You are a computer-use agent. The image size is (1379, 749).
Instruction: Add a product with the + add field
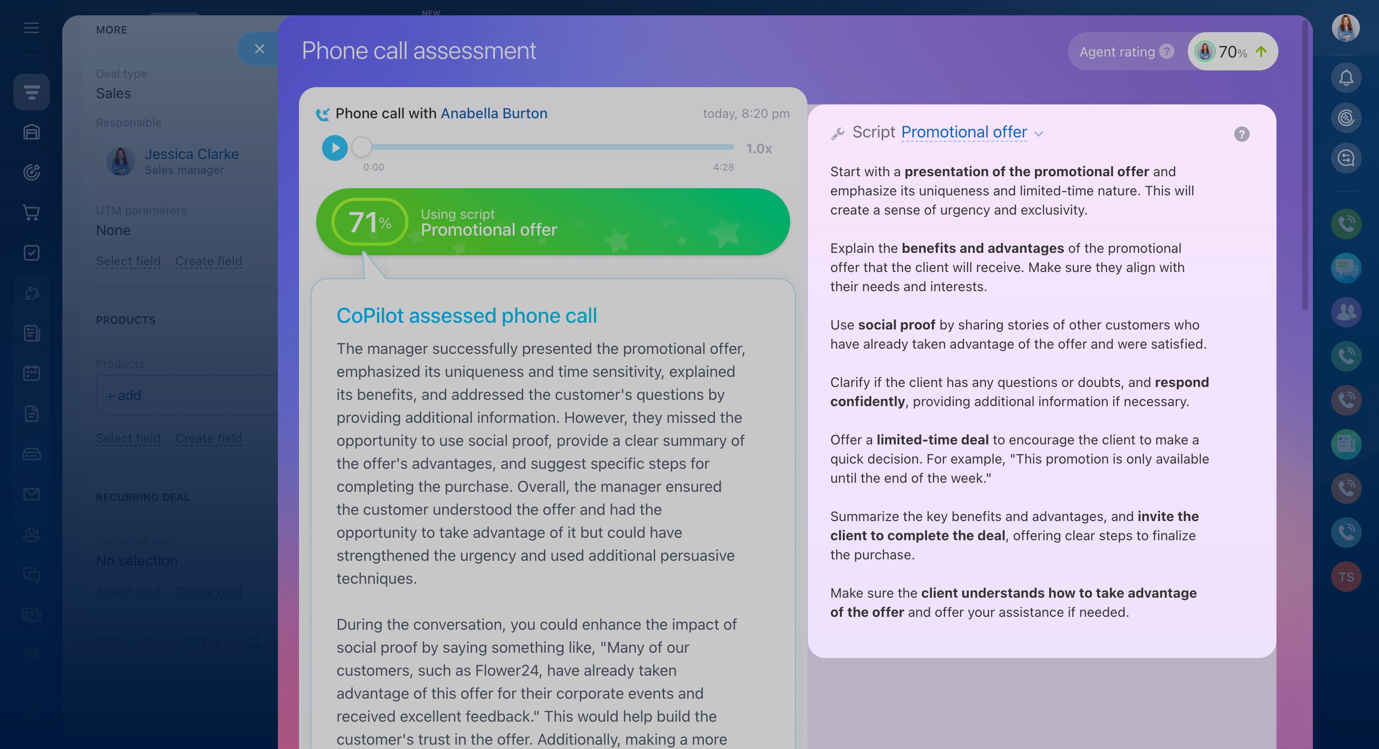click(124, 396)
